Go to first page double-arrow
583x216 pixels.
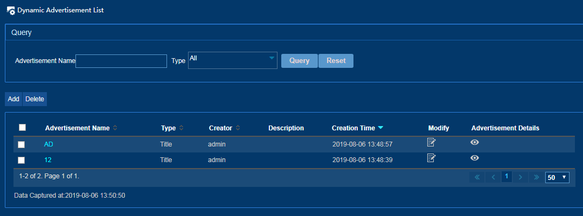477,177
